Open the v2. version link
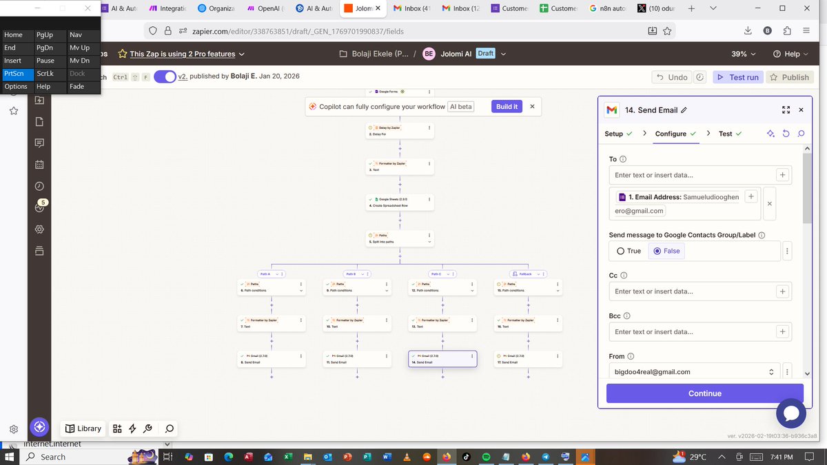The width and height of the screenshot is (827, 465). [x=183, y=77]
